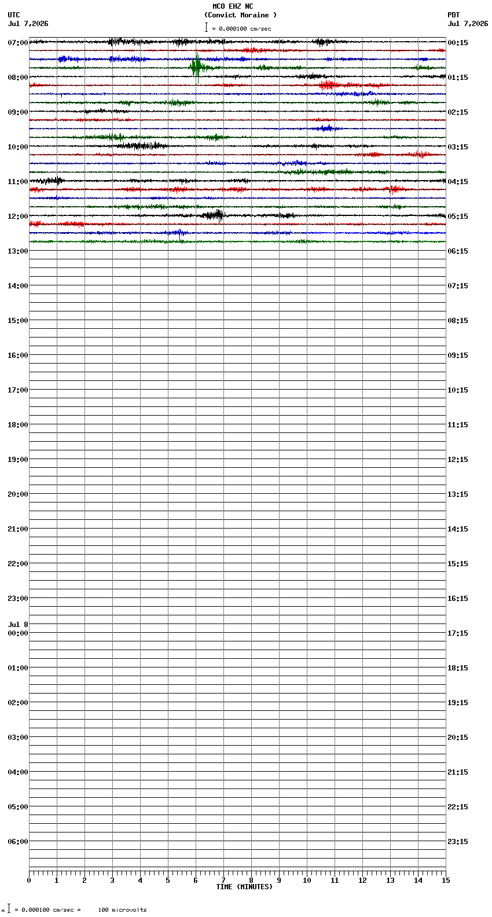The height and width of the screenshot is (917, 492).
Task: Click the 16:00 UTC row label
Action: (18, 355)
